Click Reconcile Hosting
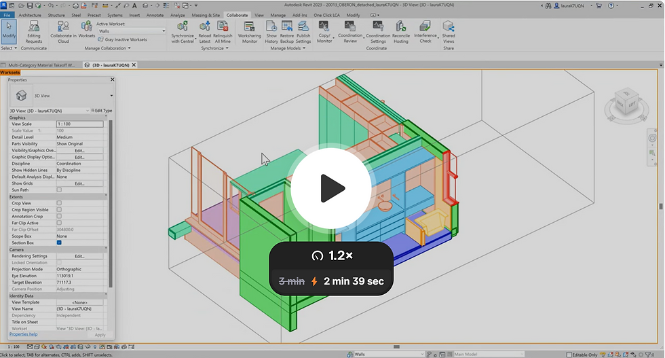 (400, 33)
